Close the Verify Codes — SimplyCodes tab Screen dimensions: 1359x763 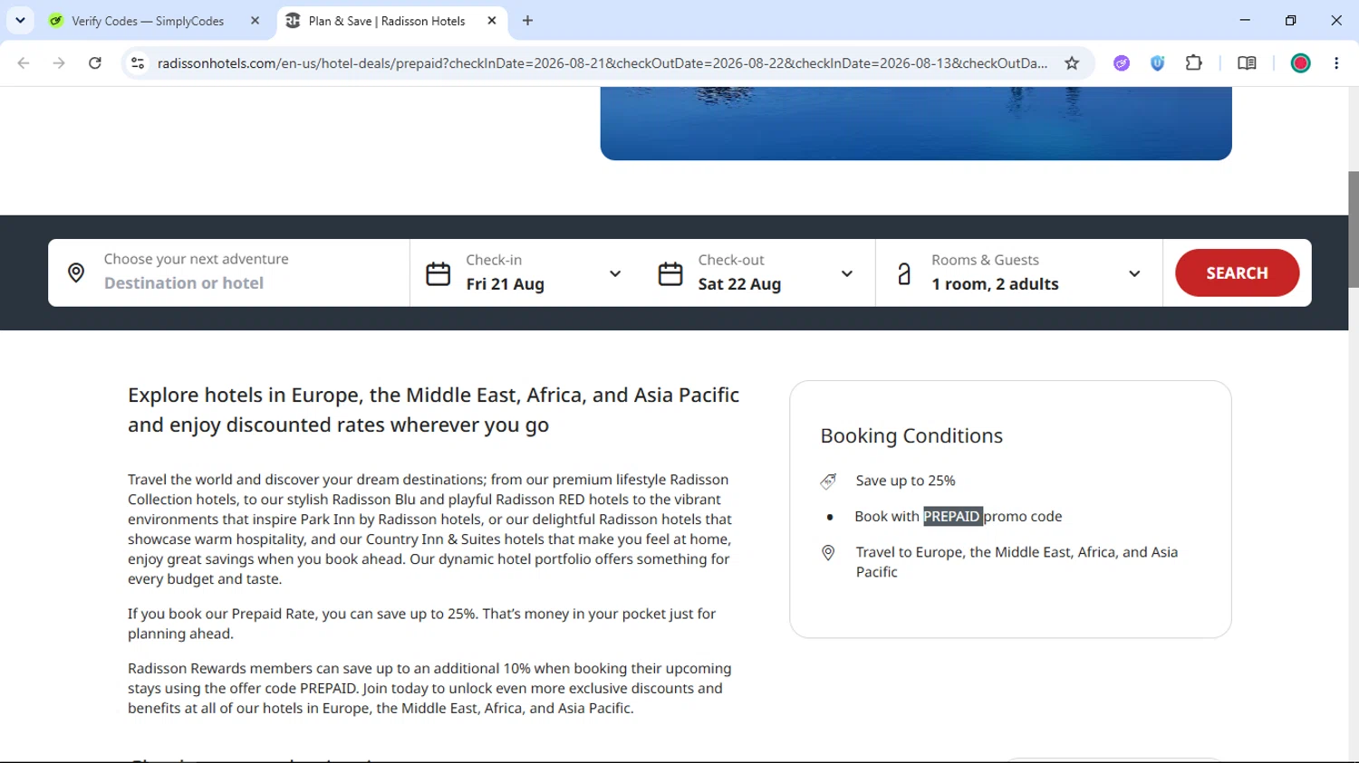(x=255, y=21)
